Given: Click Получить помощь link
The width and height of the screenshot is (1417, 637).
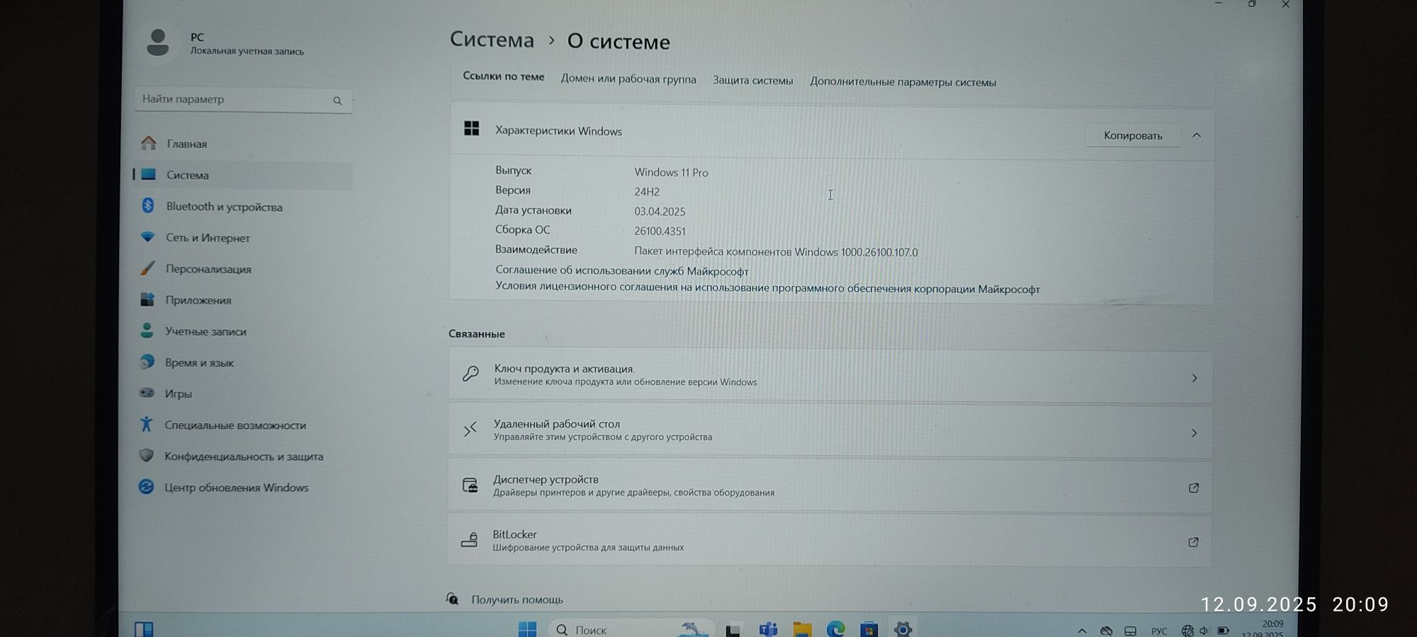Looking at the screenshot, I should click(517, 599).
